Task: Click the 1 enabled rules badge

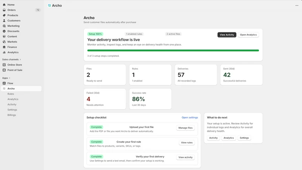Action: pyautogui.click(x=134, y=34)
